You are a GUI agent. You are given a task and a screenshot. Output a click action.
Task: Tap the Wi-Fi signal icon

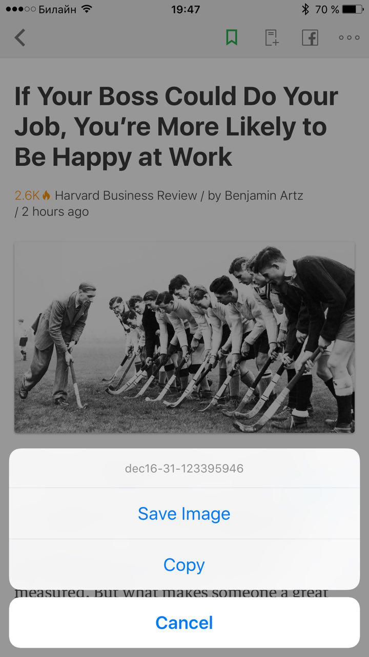(87, 9)
